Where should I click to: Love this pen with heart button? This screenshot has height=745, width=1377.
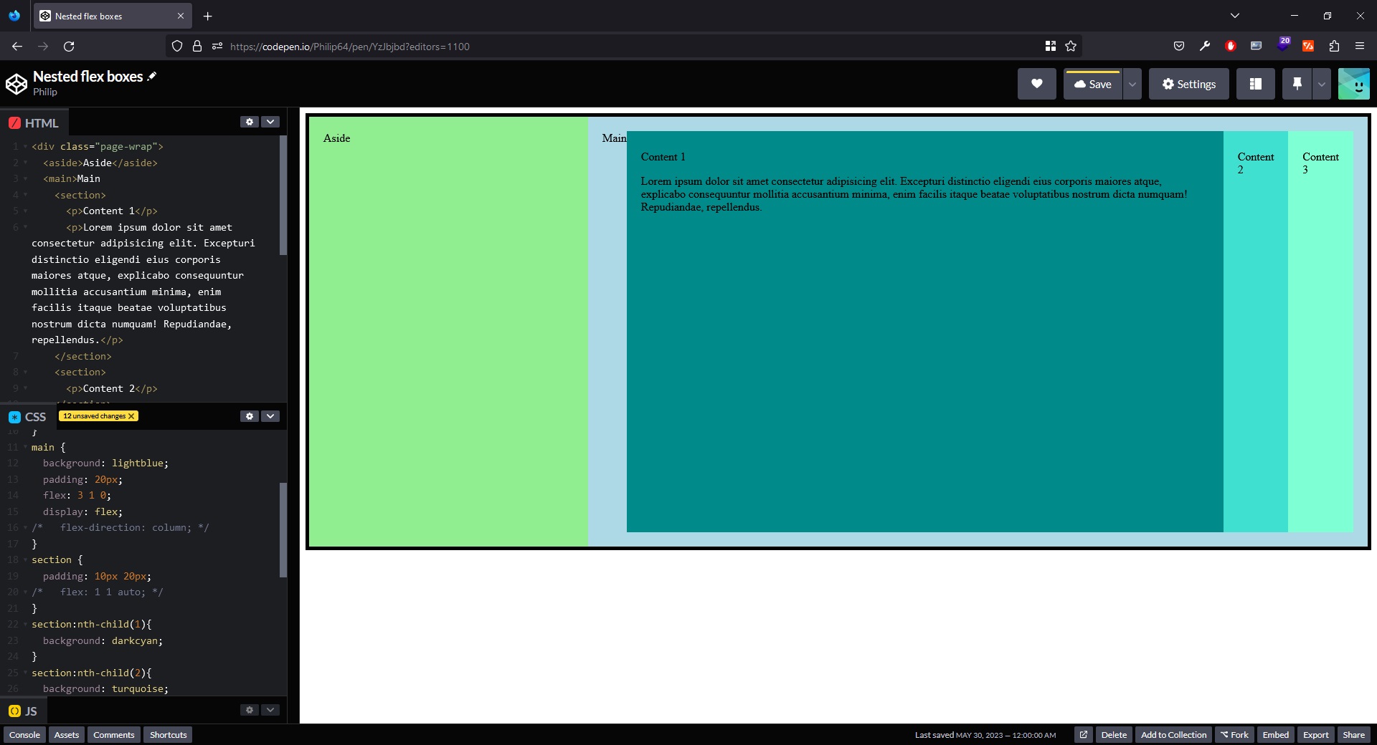click(1036, 84)
